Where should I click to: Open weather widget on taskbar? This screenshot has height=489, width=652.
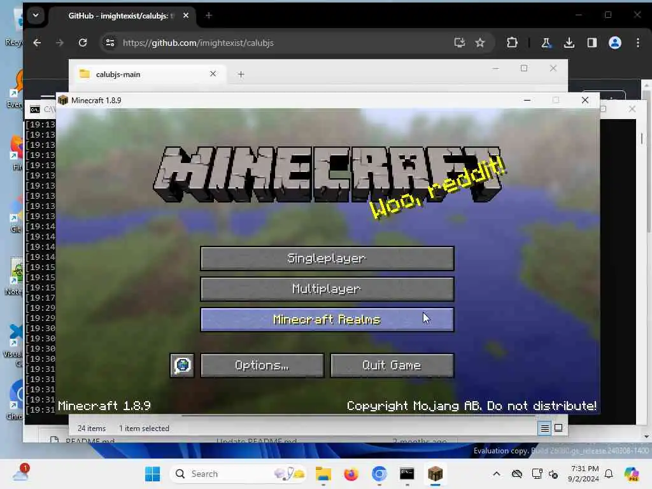point(21,473)
